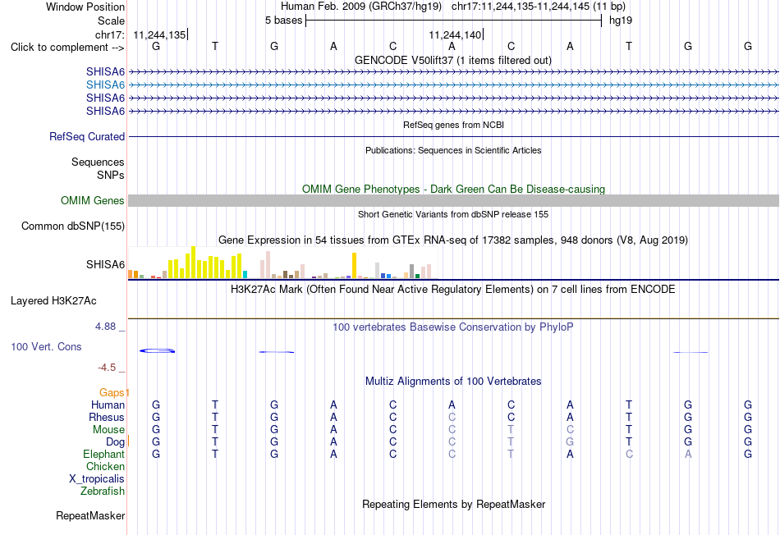Select the light-blue SHISA6 transcript label
The image size is (780, 535).
point(105,85)
